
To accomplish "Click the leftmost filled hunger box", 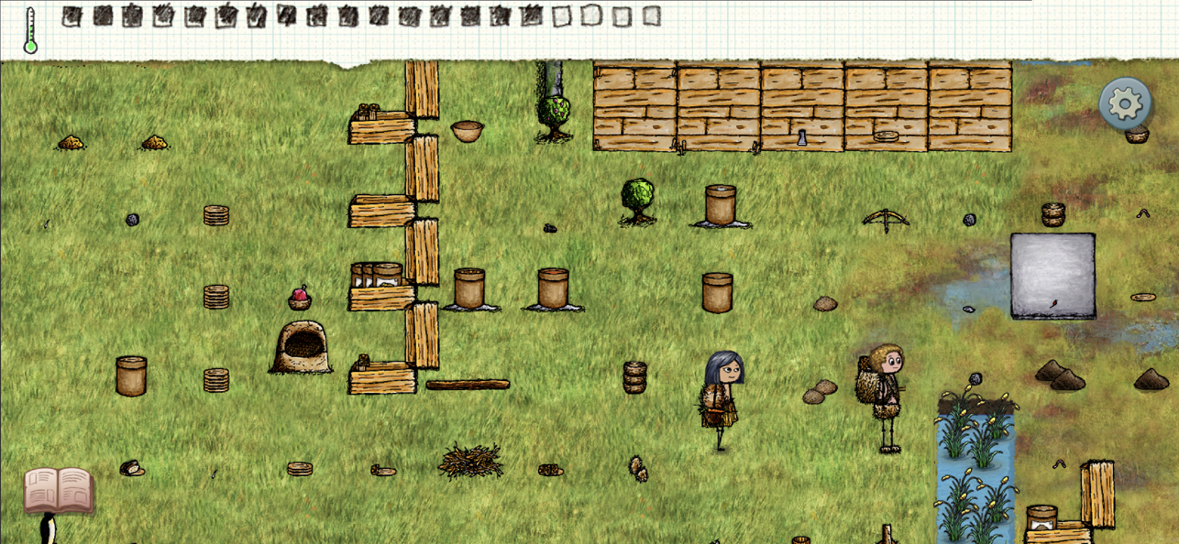I will point(72,16).
